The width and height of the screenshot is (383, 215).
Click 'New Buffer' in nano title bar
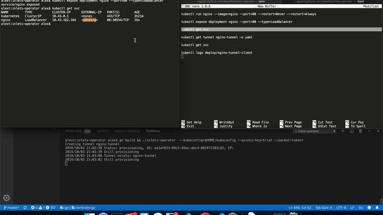point(267,7)
